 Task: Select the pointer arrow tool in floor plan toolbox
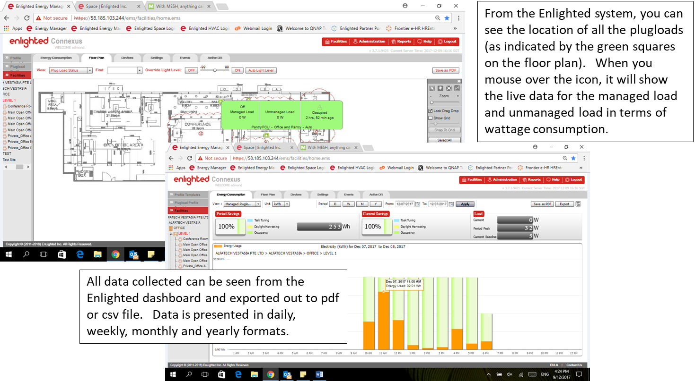point(431,88)
